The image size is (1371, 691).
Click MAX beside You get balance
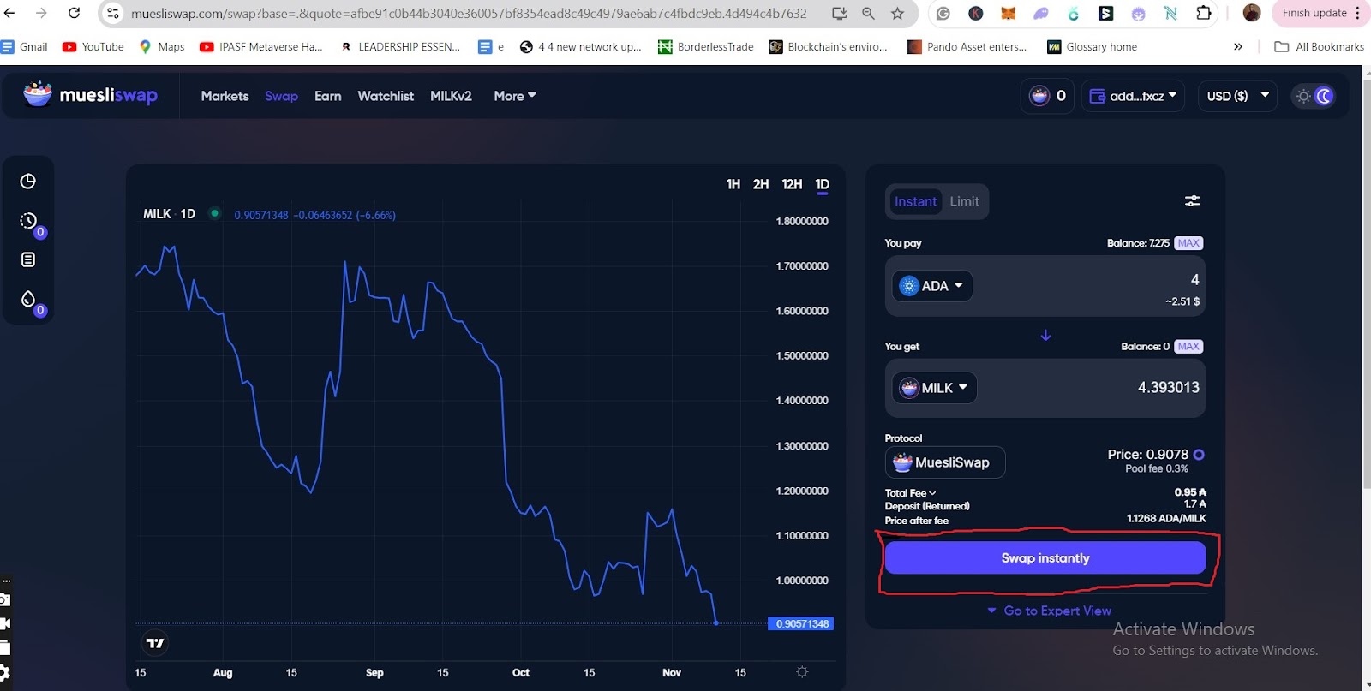coord(1188,346)
